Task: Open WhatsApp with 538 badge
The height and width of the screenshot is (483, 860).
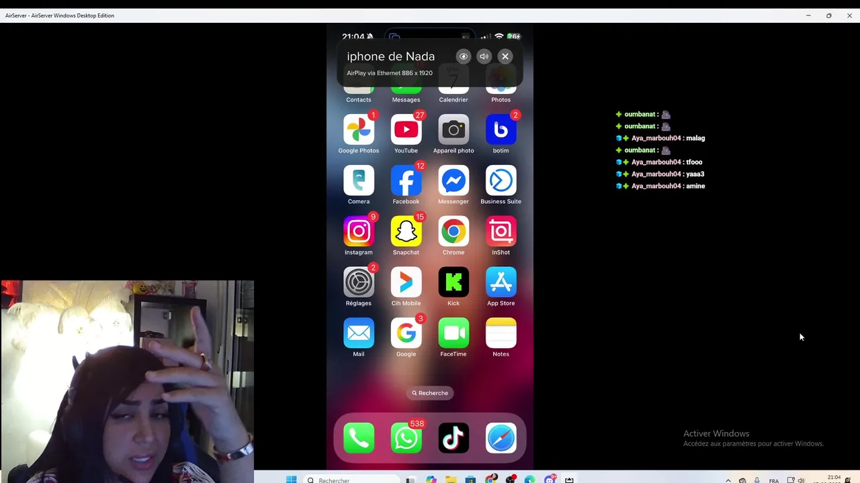Action: [x=406, y=438]
